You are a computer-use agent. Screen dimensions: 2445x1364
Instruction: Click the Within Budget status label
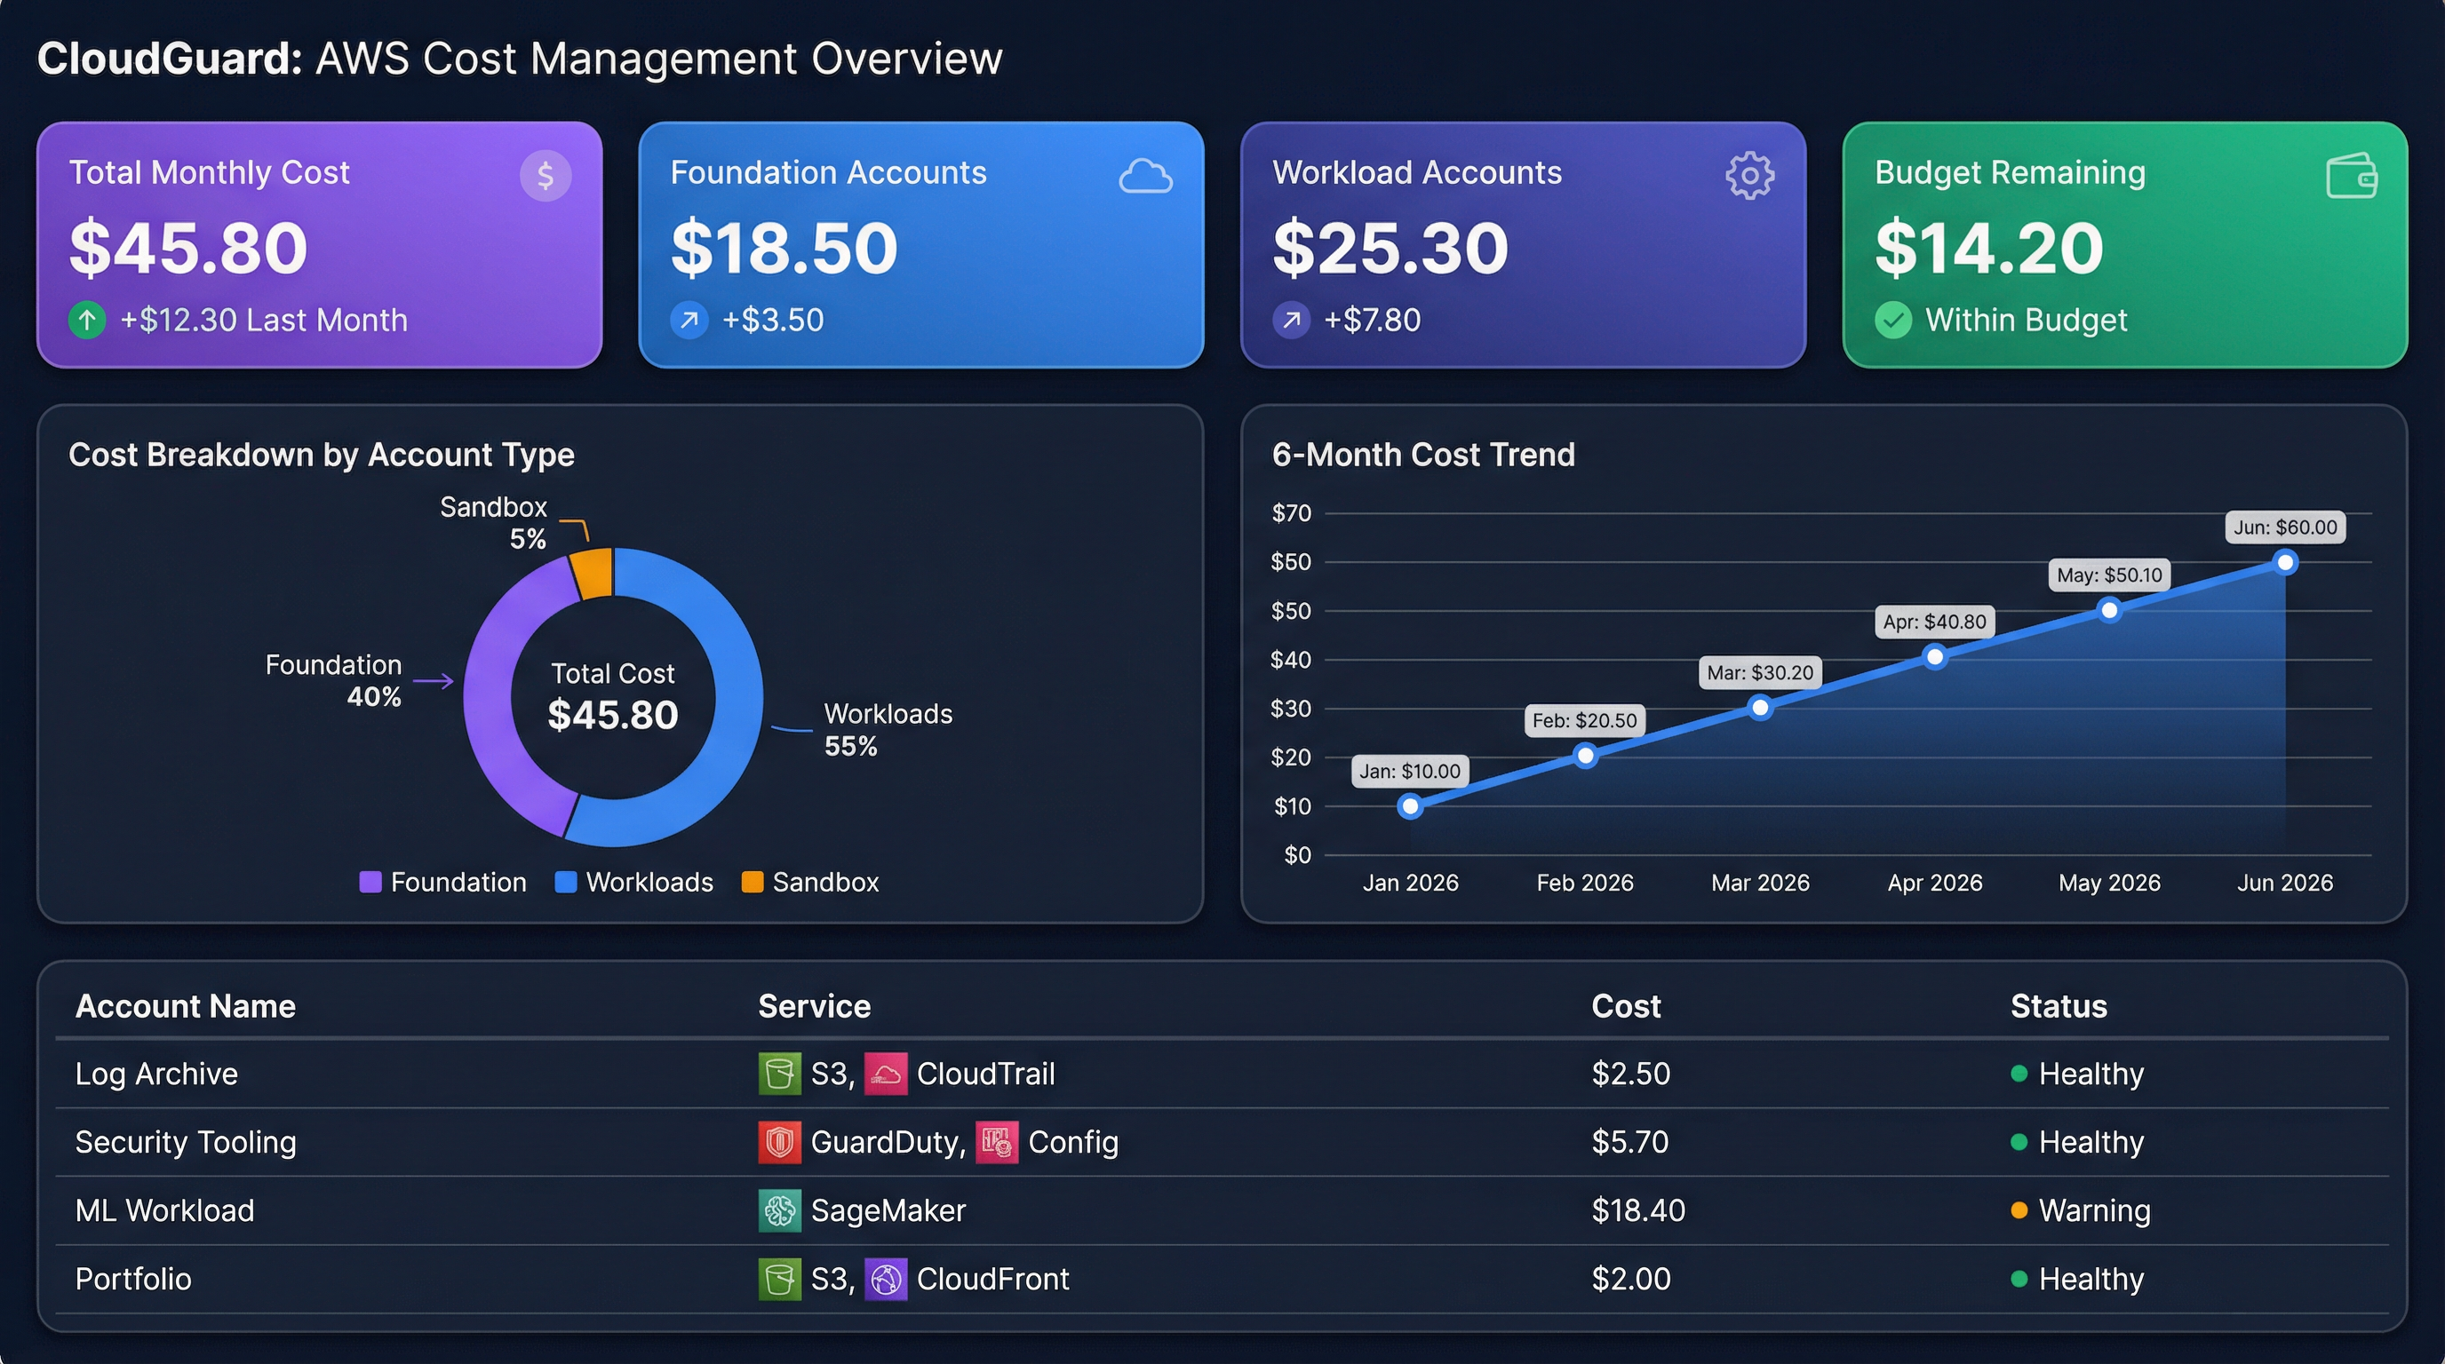[x=2027, y=320]
